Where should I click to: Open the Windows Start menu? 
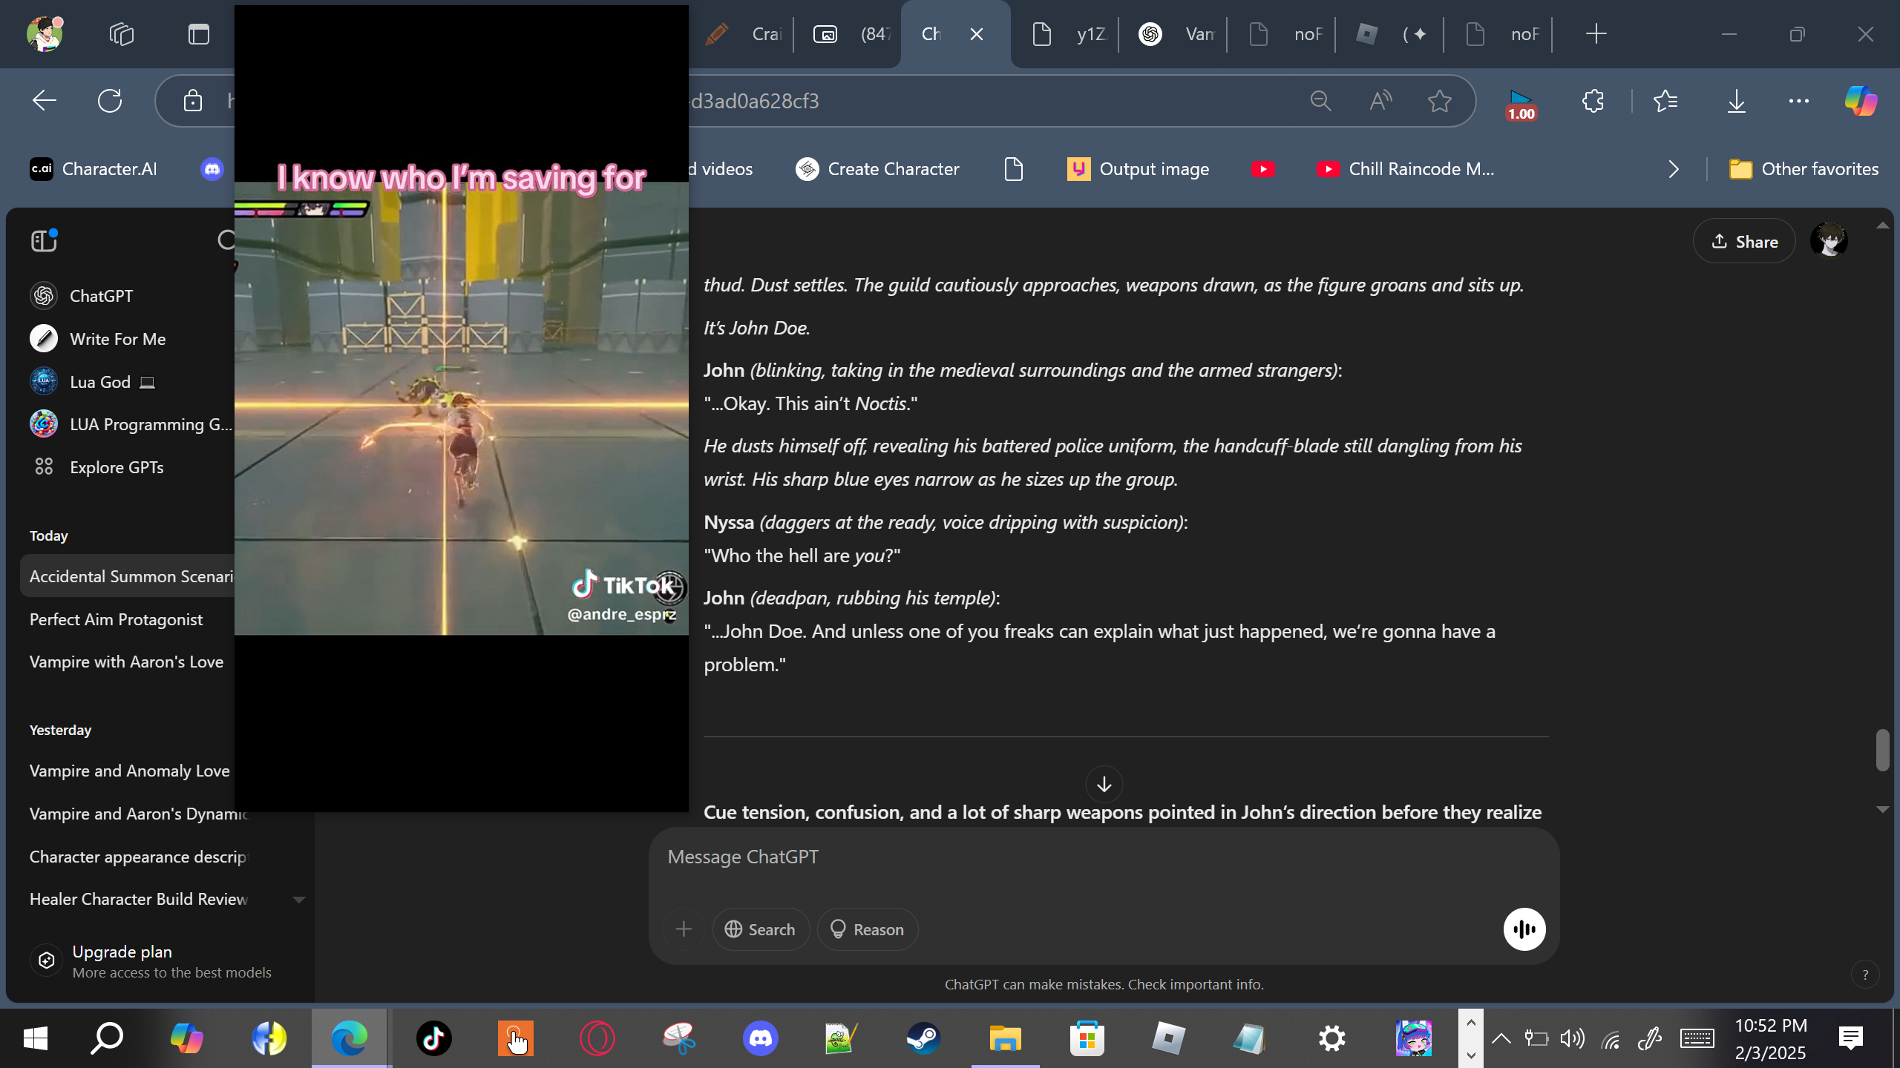pos(36,1038)
